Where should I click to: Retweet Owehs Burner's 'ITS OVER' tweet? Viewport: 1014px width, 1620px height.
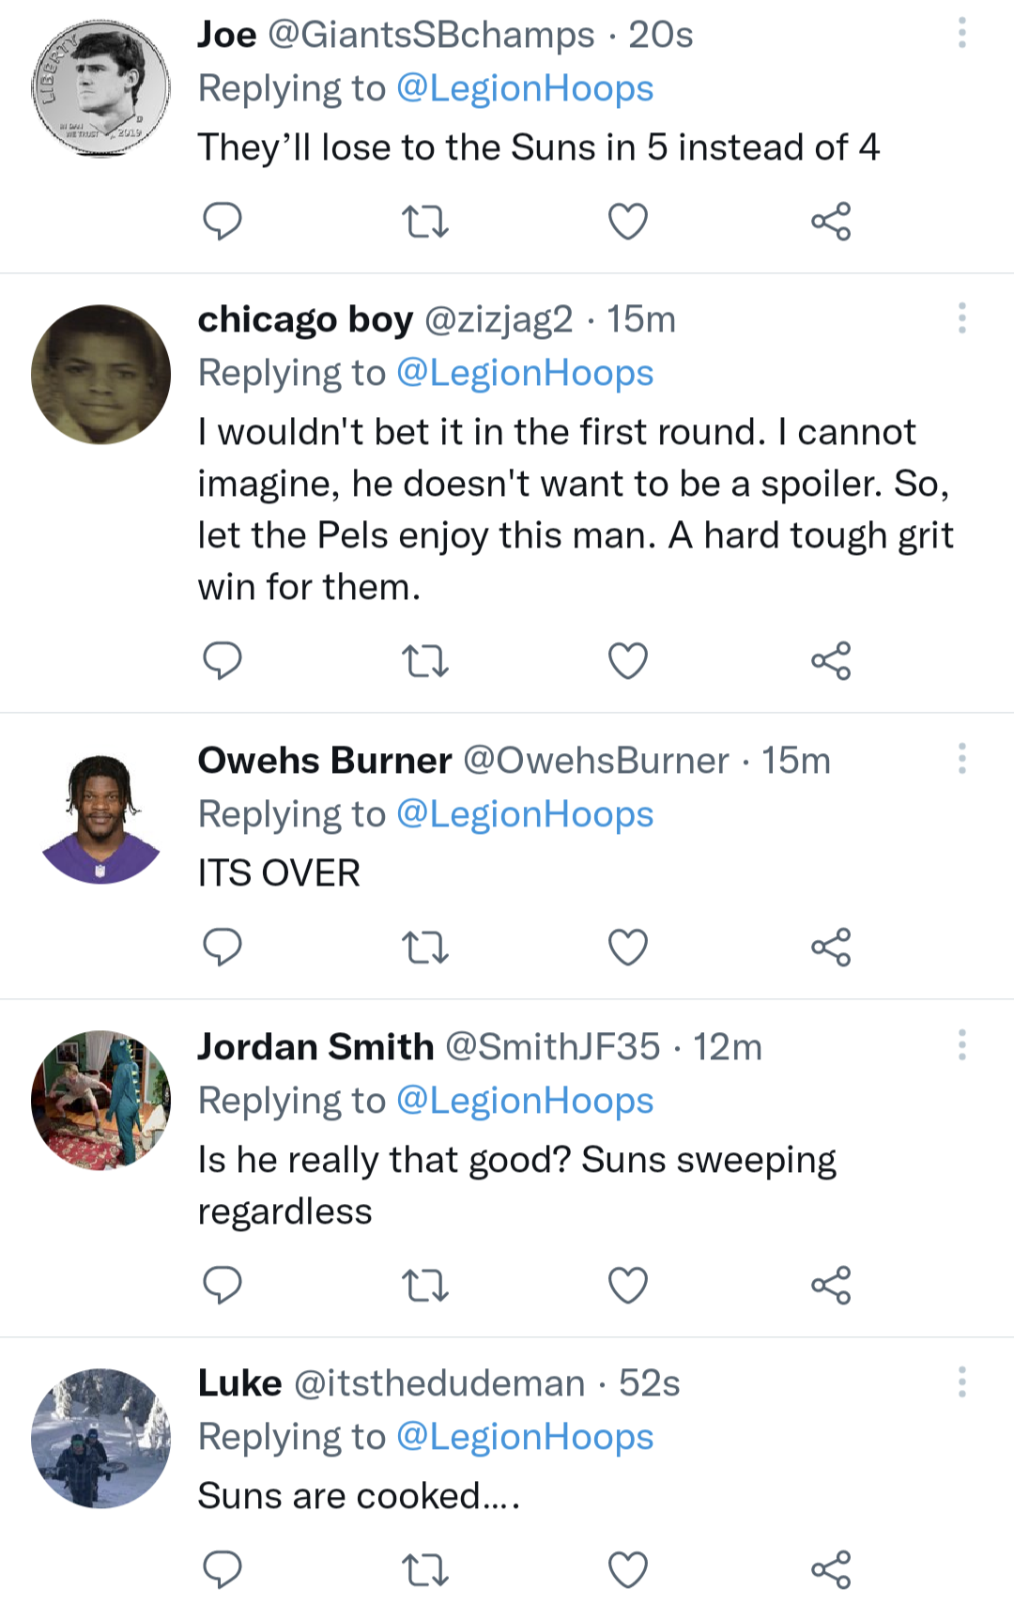click(x=424, y=947)
